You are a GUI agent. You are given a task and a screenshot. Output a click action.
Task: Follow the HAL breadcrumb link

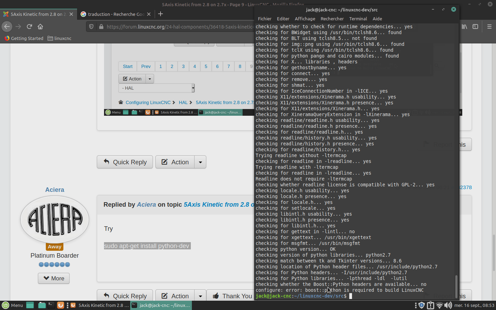183,102
